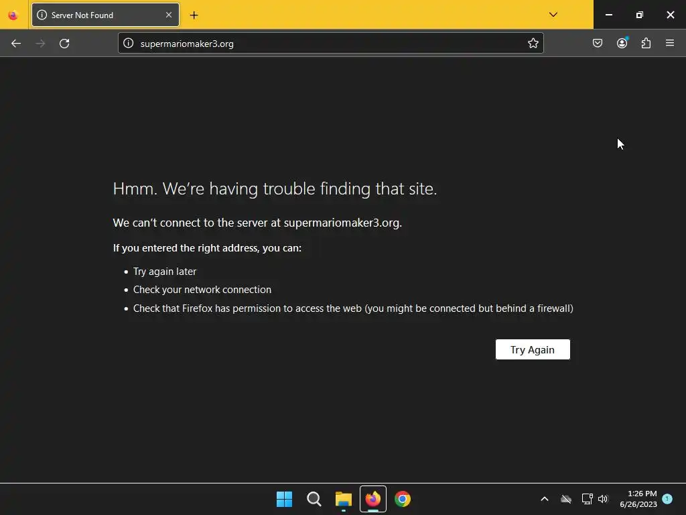Open notification badge in taskbar corner
686x515 pixels.
click(x=667, y=499)
